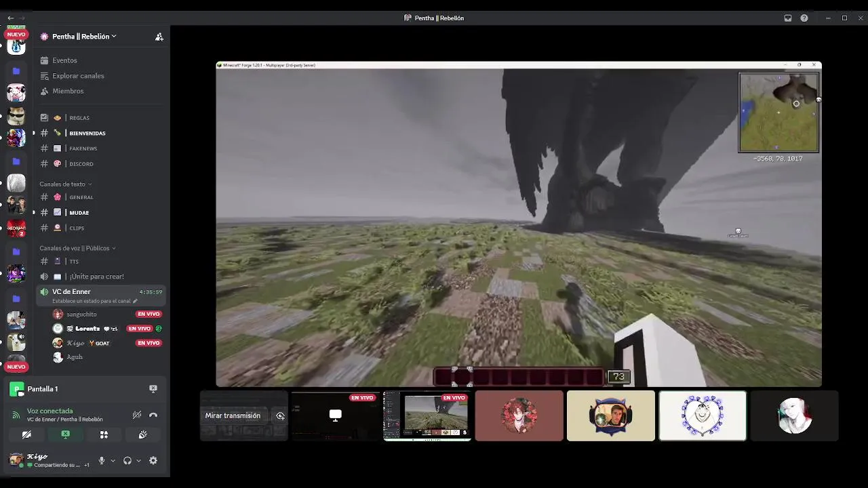Click the Minecraft hotbar in the stream
This screenshot has height=488, width=868.
519,377
